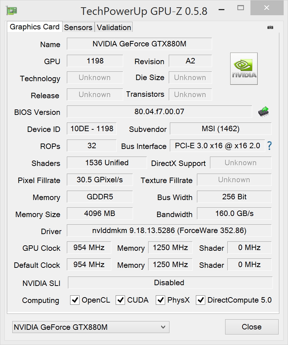Toggle the PhysX checkbox
This screenshot has height=345, width=288.
[160, 300]
